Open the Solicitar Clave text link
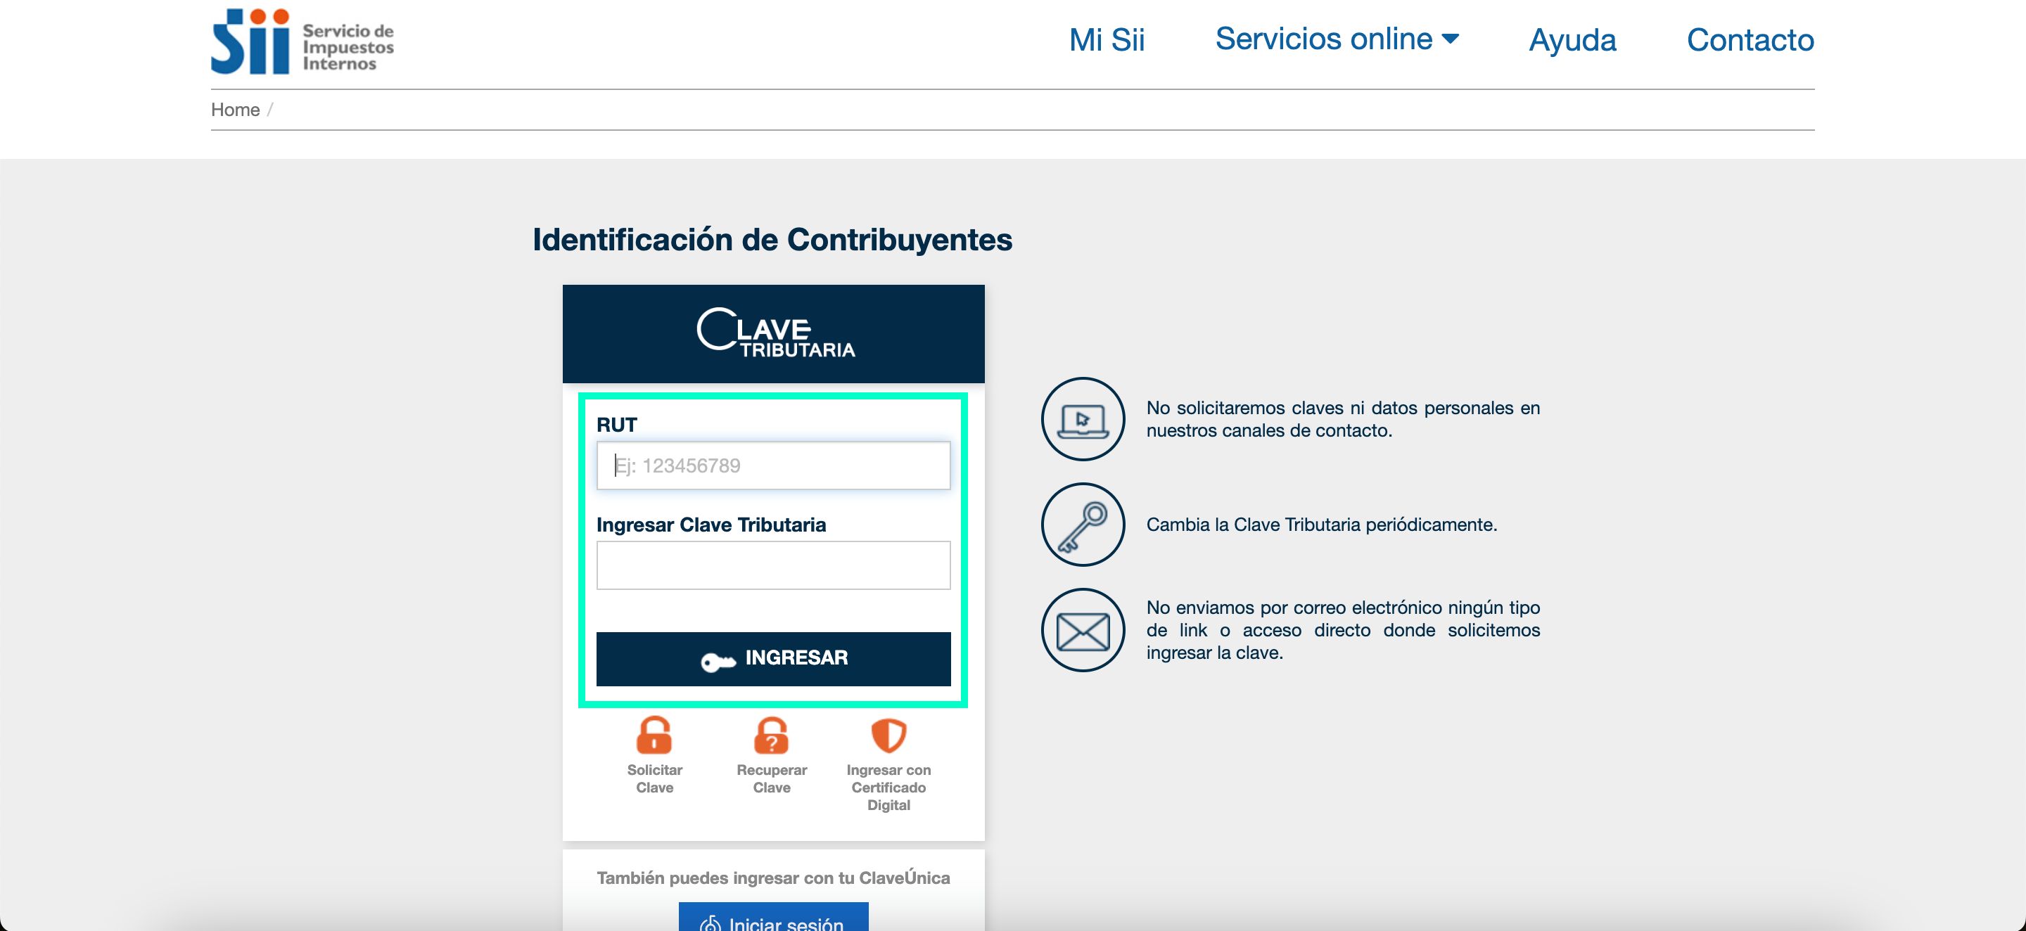The height and width of the screenshot is (931, 2026). (x=654, y=778)
